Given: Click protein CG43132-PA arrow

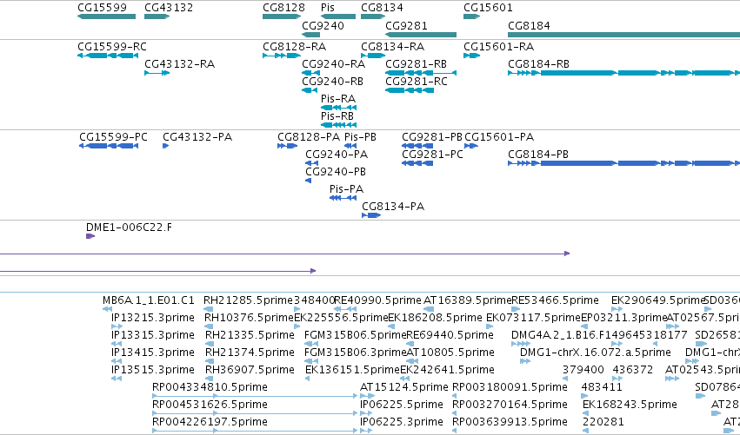Looking at the screenshot, I should point(165,146).
